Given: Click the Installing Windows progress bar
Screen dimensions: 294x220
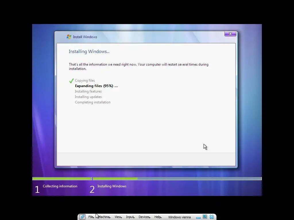Looking at the screenshot, I should click(177, 179).
